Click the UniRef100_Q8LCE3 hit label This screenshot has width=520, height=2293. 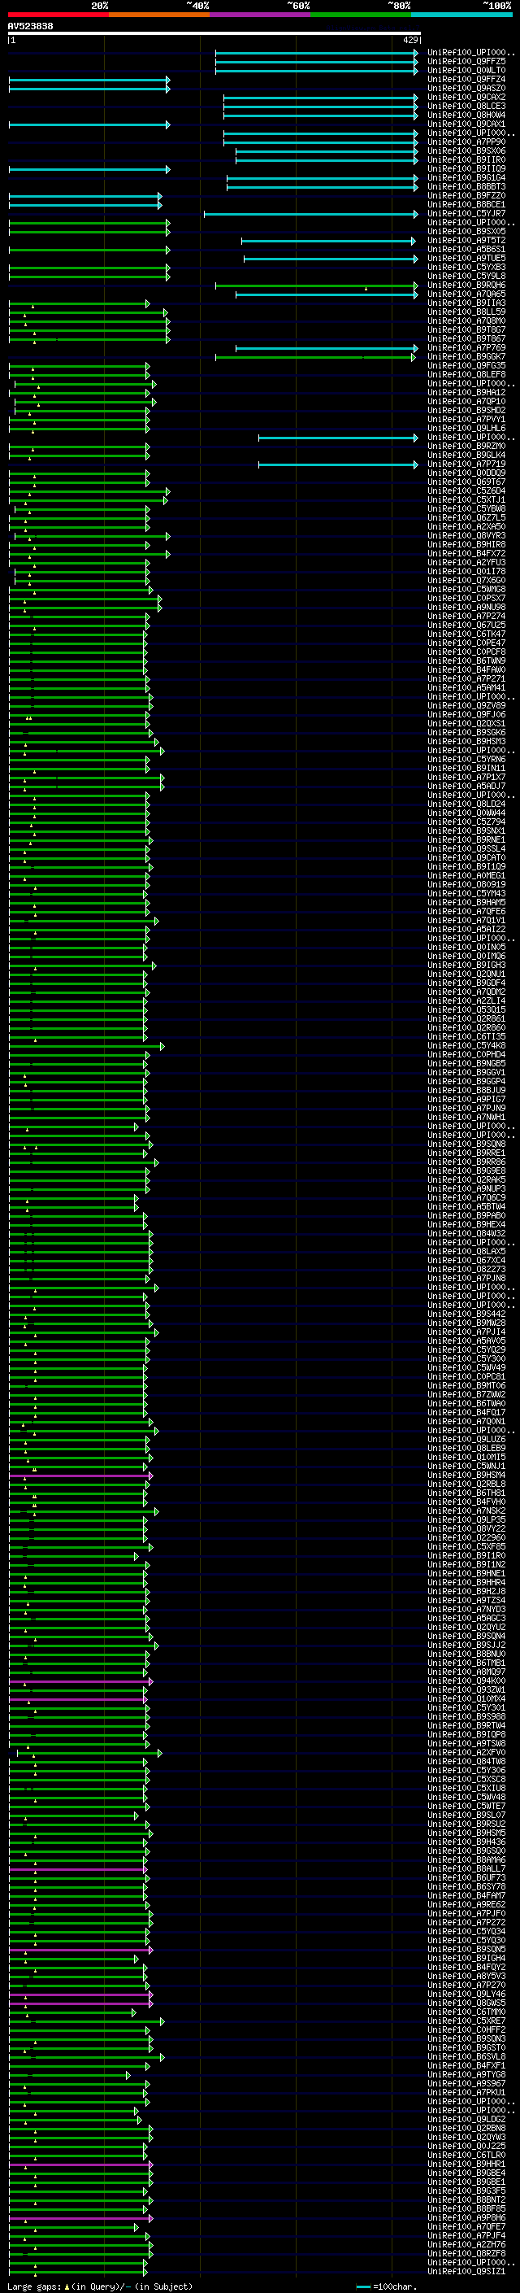466,106
